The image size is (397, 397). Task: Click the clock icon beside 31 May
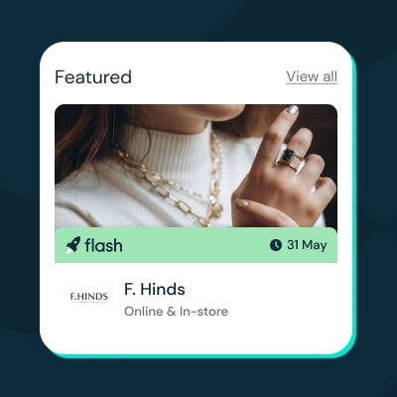(276, 245)
